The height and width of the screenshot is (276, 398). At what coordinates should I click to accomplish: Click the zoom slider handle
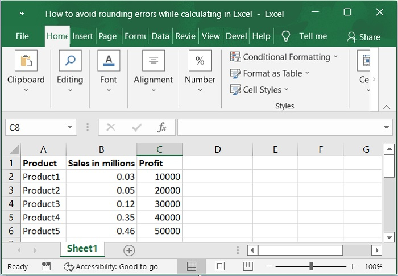pos(311,266)
